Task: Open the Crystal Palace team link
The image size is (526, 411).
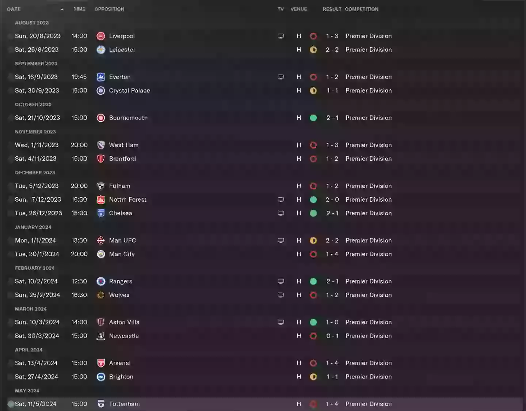Action: (x=129, y=91)
